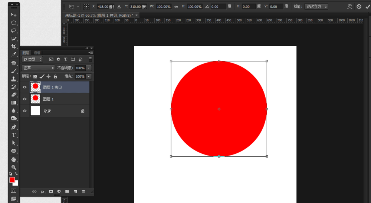Select the Zoom magnifier tool
Screen dimensions: 371x203
(x=14, y=167)
